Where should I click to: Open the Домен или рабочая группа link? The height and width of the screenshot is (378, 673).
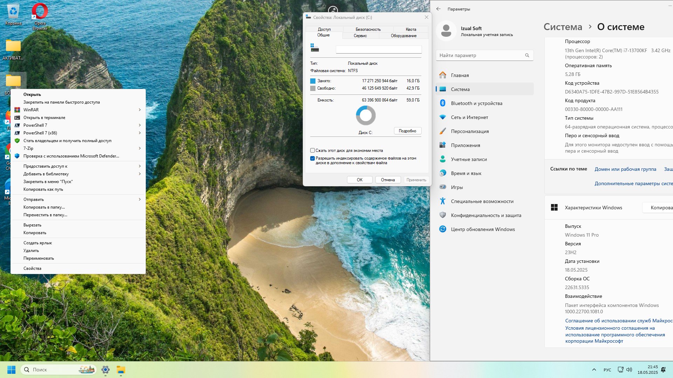pyautogui.click(x=625, y=169)
